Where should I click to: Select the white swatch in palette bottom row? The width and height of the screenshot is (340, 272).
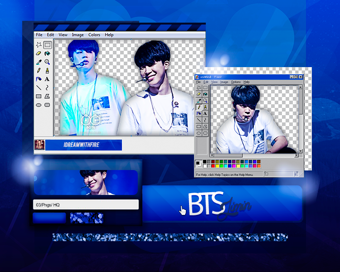click(x=205, y=166)
